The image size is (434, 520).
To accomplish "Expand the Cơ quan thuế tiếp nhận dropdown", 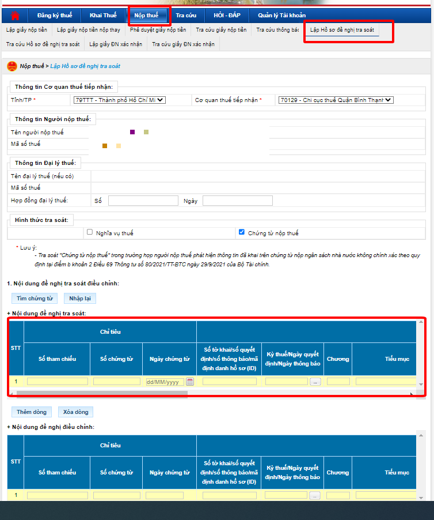I will (335, 100).
